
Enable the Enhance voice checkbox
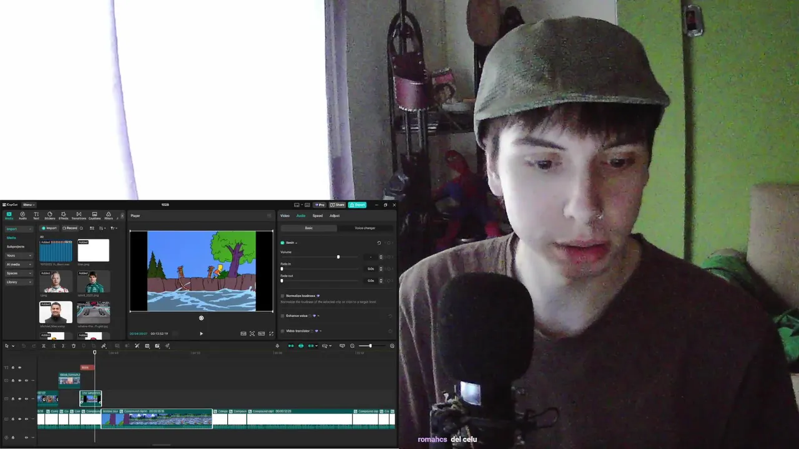coord(282,316)
